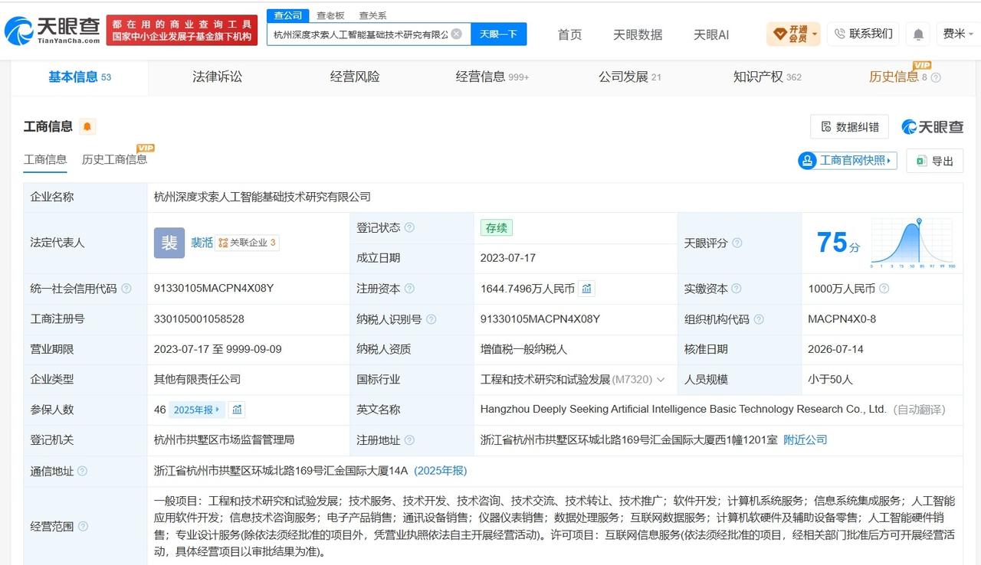Click the help icon beside 实缴资本 label

[737, 289]
